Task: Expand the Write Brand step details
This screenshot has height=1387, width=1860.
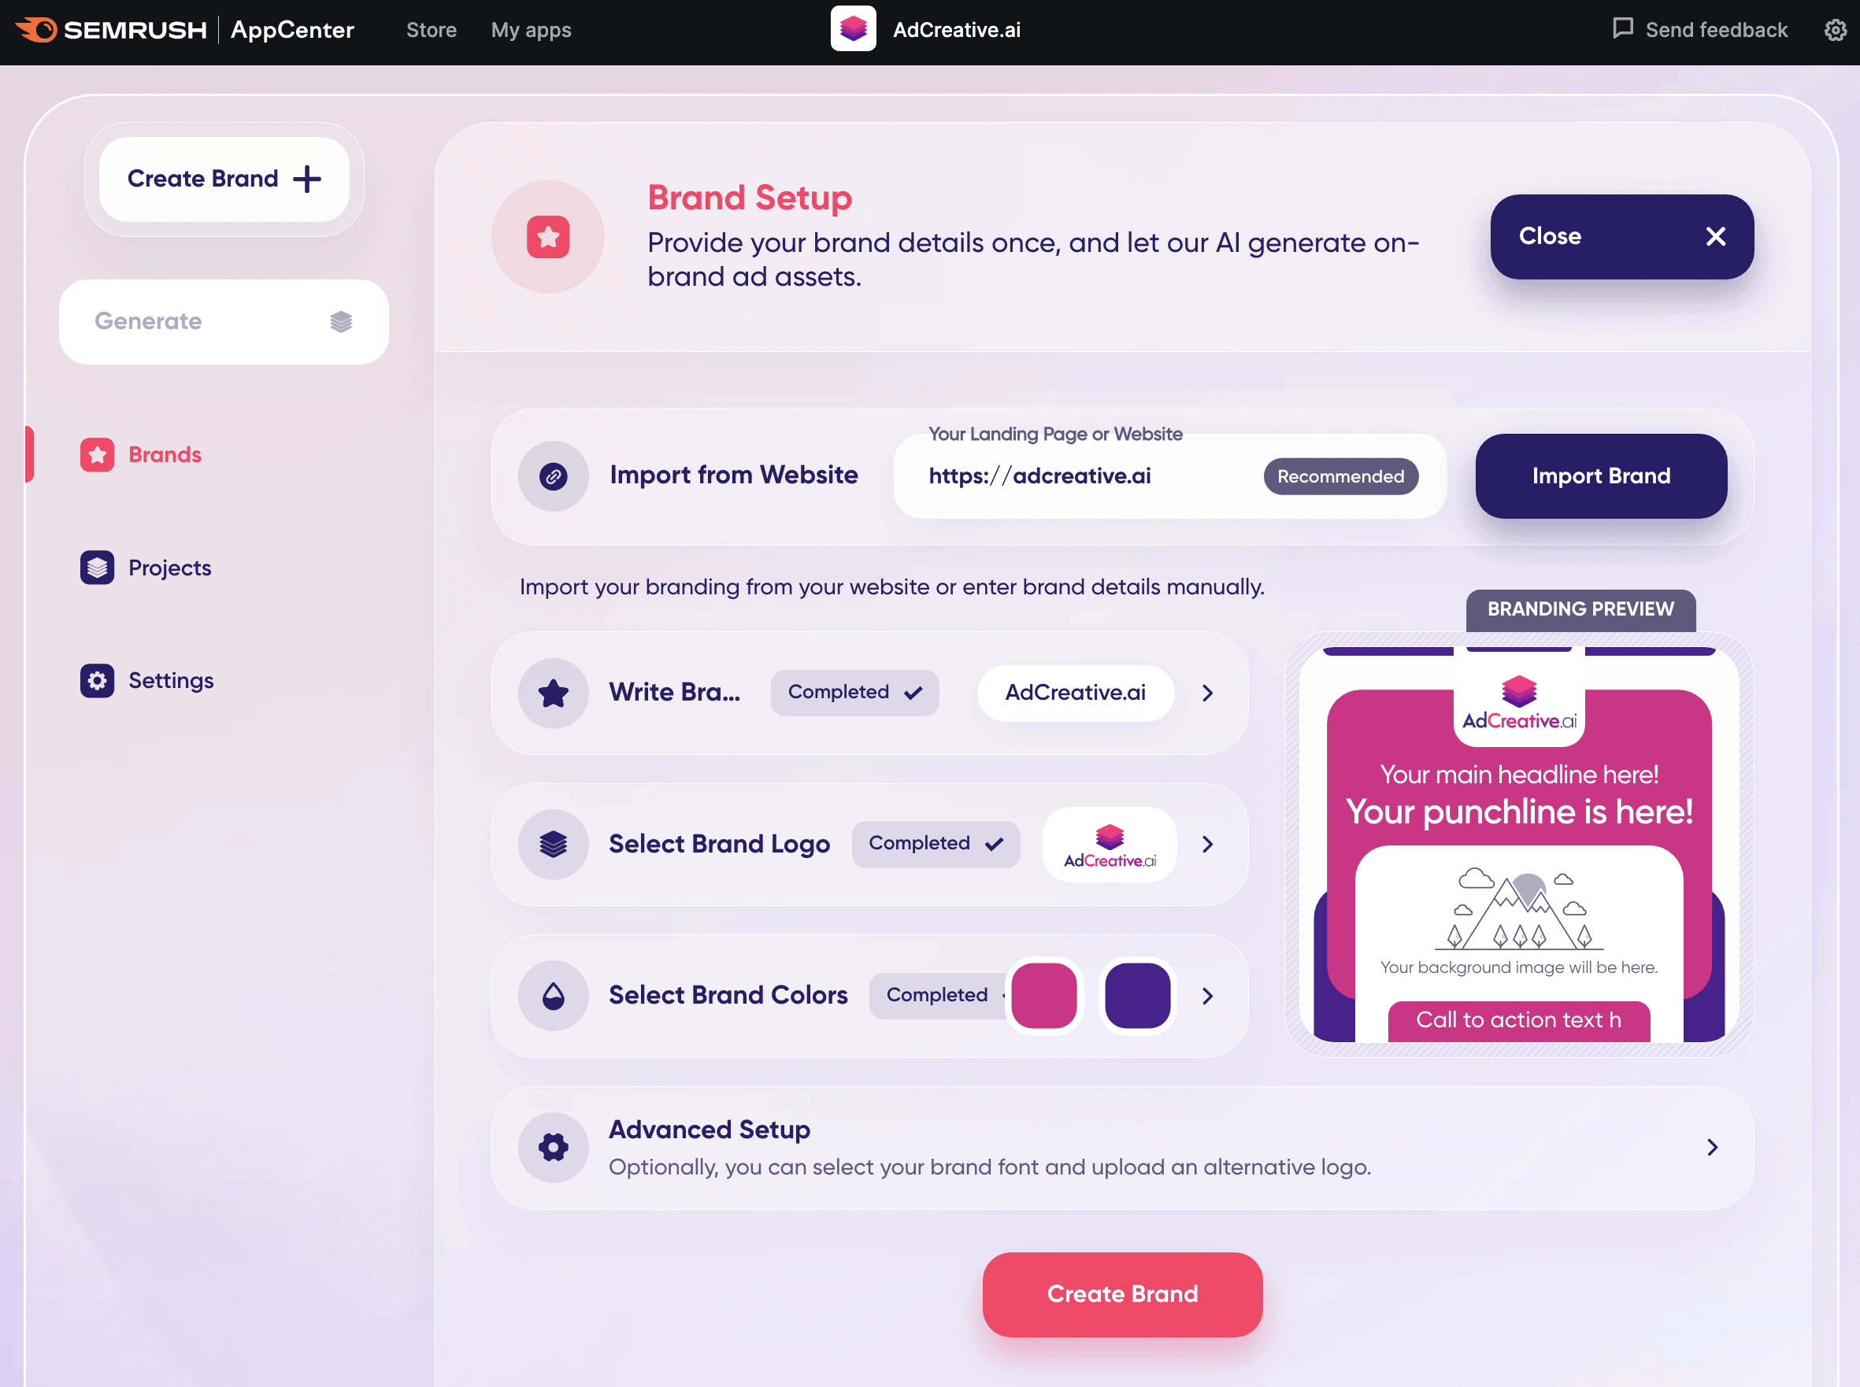Action: tap(1207, 692)
